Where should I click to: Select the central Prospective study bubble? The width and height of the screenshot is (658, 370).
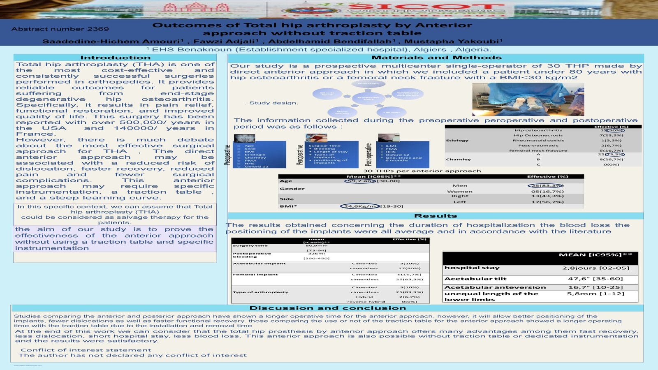(x=368, y=98)
